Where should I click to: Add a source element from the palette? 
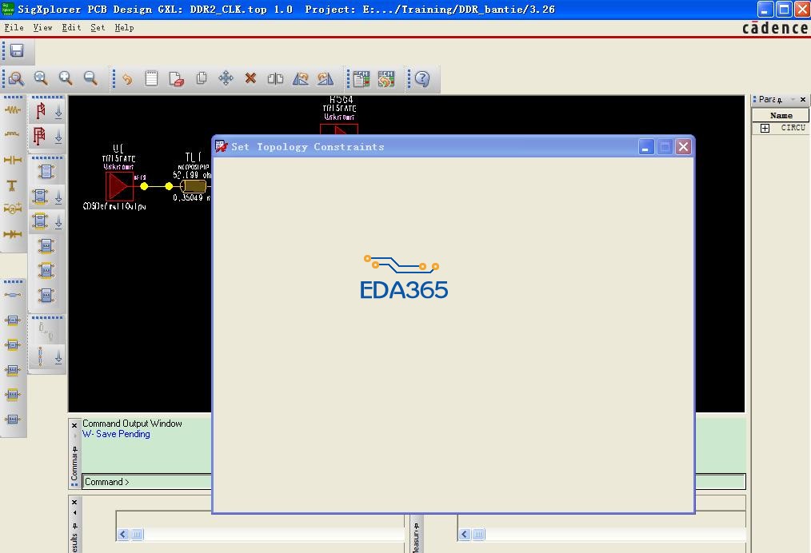[x=13, y=209]
